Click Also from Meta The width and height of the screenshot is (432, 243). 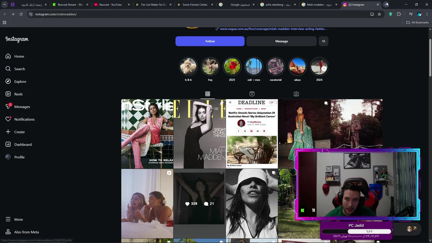pos(22,232)
